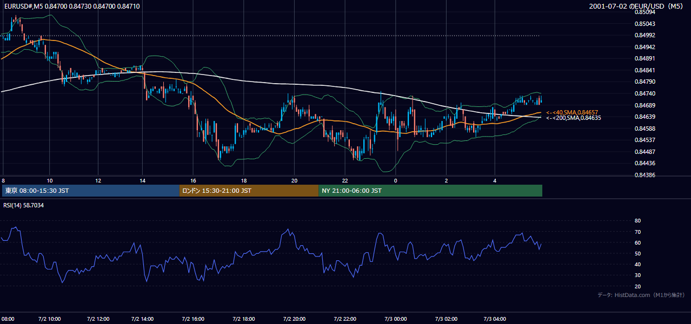Open the HistData.com data source credit
Screen dimensions: 691x324
click(641, 295)
